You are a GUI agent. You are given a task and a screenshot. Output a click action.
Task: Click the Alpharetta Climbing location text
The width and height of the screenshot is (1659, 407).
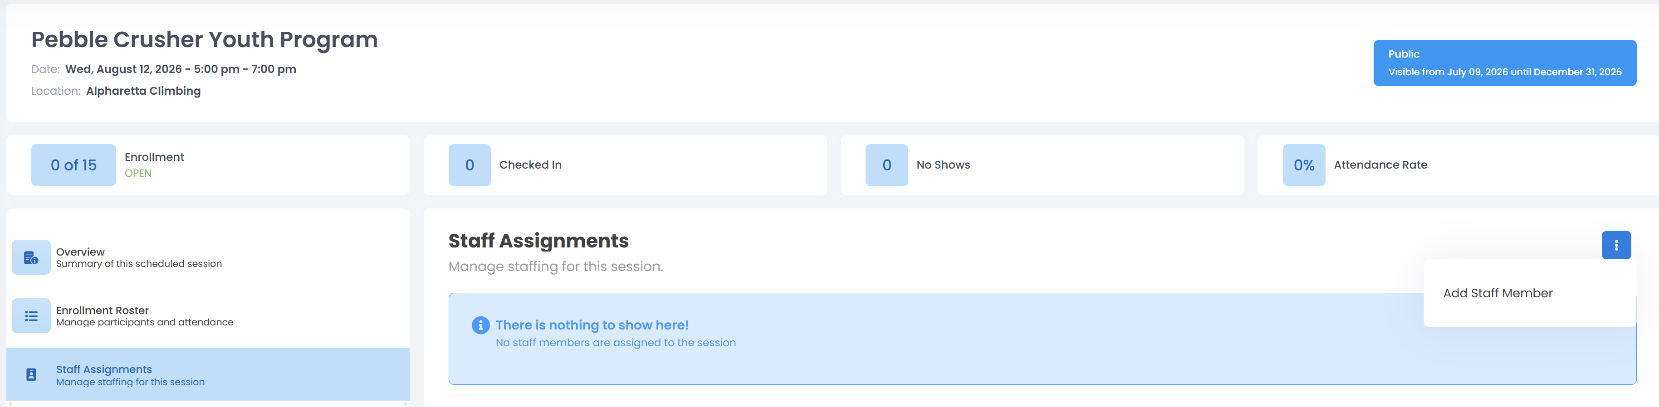[x=144, y=91]
